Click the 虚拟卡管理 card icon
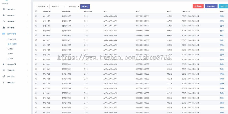 click(x=4, y=34)
